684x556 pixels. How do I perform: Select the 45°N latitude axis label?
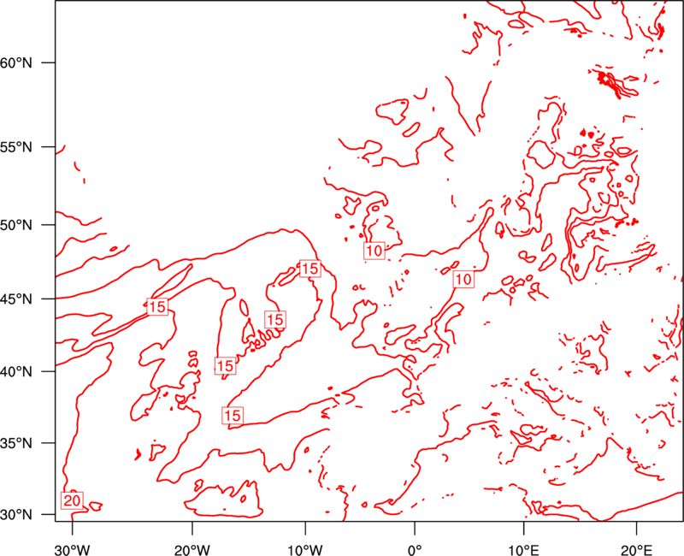(16, 299)
